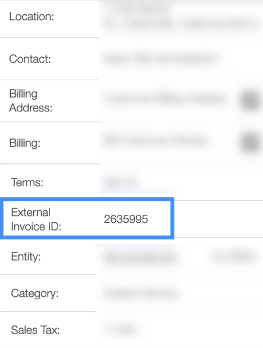The height and width of the screenshot is (348, 263).
Task: Click the Entity label
Action: 26,257
